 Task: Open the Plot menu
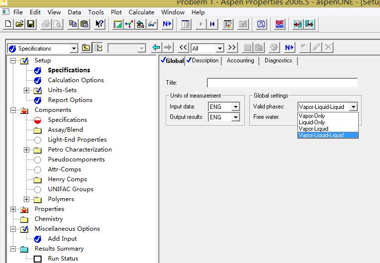point(116,12)
